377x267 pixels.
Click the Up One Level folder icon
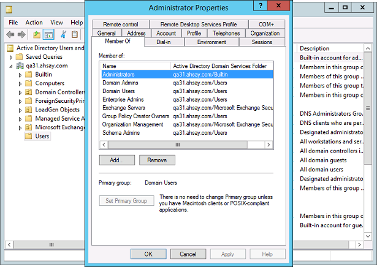pos(37,34)
